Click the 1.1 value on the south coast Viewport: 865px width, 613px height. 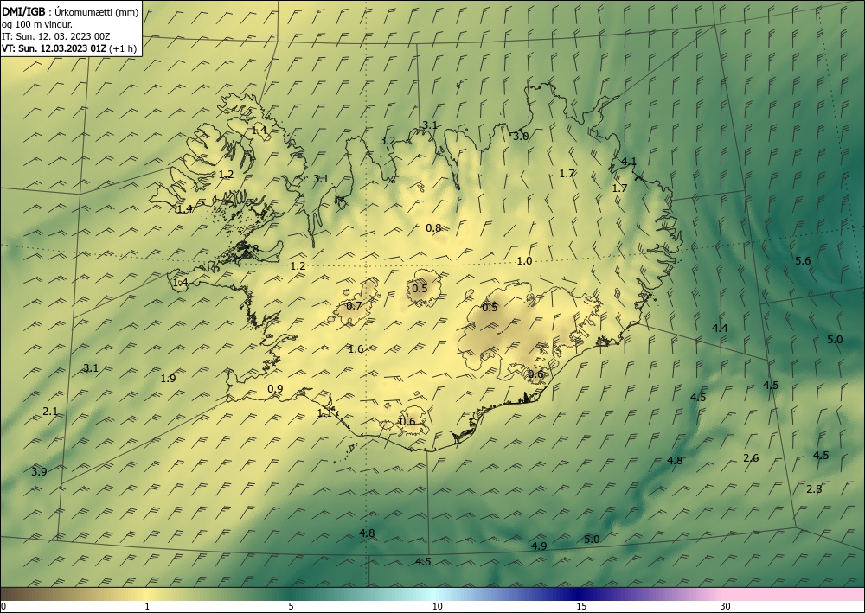[325, 412]
